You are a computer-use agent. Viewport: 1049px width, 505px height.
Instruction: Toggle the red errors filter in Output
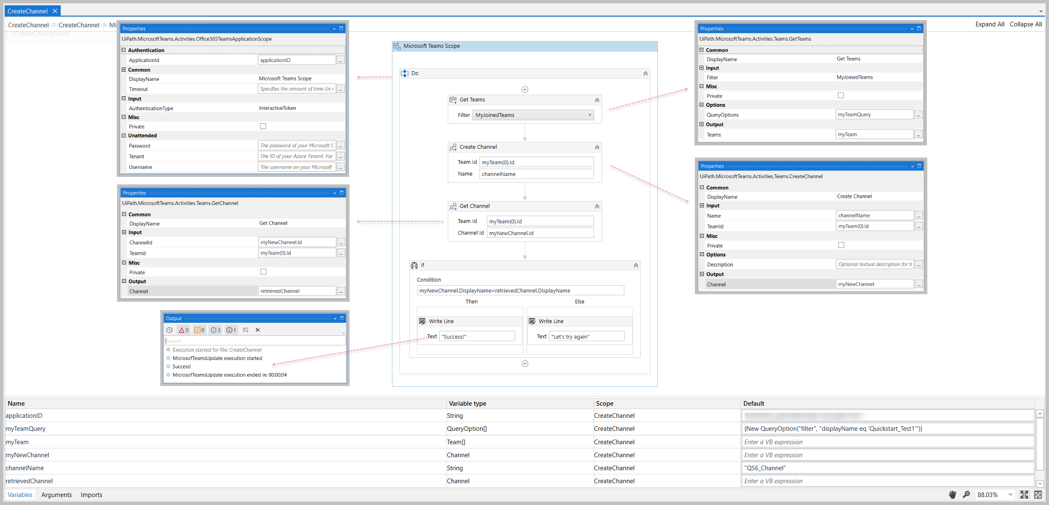(x=184, y=330)
